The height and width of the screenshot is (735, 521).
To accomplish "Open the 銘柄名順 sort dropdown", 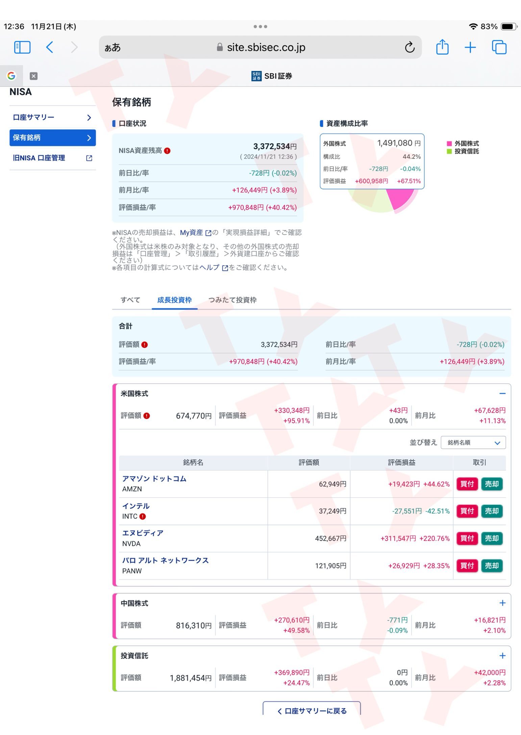I will tap(473, 442).
